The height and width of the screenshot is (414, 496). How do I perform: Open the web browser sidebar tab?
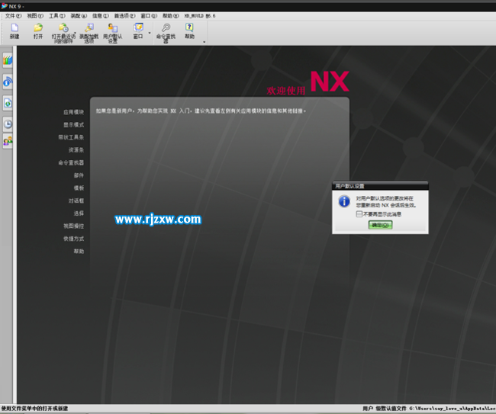point(8,103)
